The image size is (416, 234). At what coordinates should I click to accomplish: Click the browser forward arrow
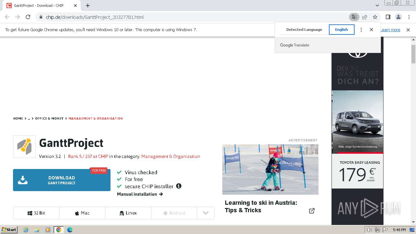pos(18,17)
